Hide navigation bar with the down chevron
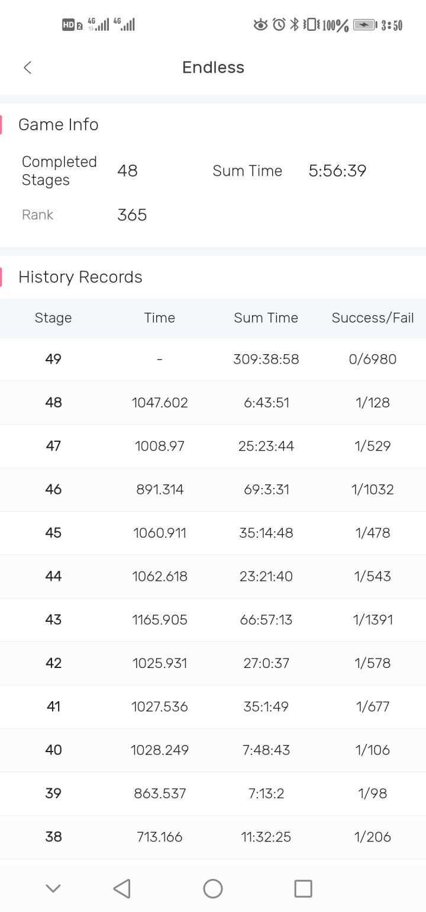This screenshot has width=426, height=912. click(x=53, y=888)
